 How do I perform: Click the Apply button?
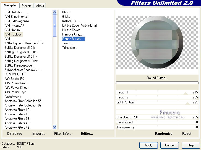pyautogui.click(x=148, y=145)
